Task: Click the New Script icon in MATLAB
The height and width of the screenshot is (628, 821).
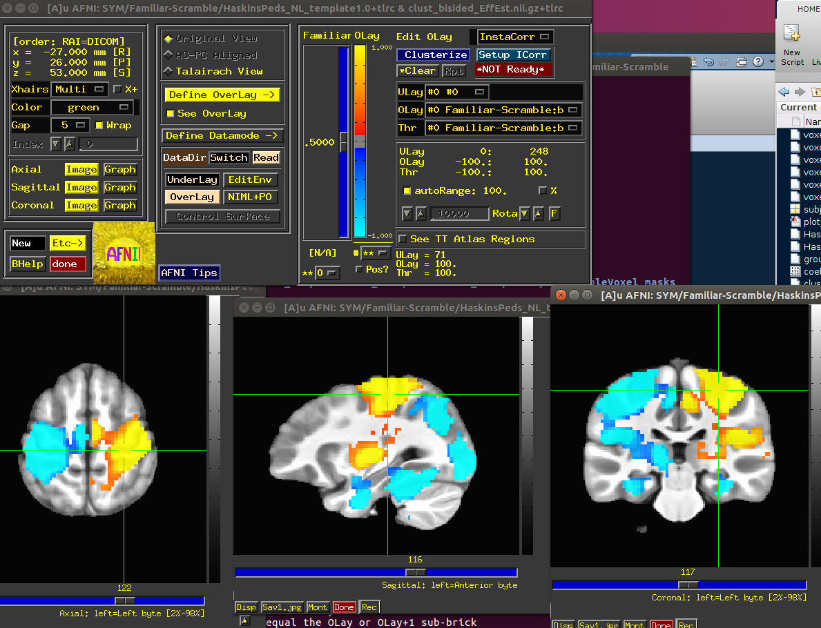Action: click(792, 33)
